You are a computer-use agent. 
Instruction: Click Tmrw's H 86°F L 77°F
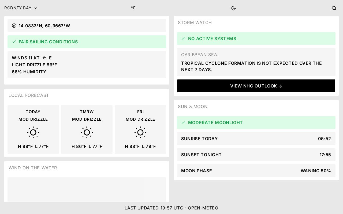tap(87, 146)
